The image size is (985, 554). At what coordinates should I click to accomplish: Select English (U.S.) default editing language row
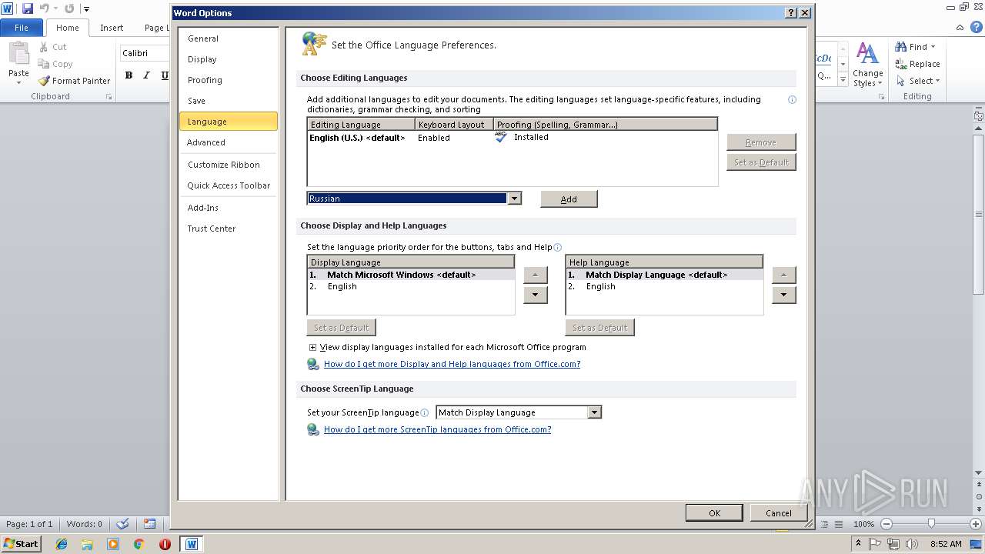pos(512,138)
